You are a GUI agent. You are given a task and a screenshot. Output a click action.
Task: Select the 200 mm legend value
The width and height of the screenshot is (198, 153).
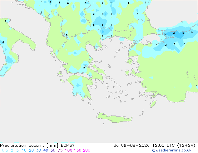pos(87,151)
